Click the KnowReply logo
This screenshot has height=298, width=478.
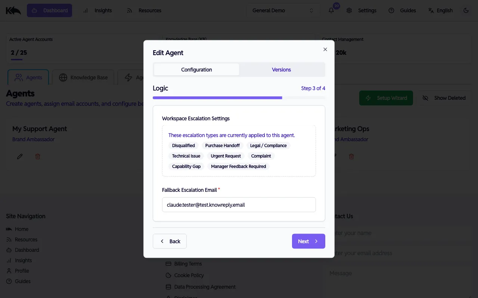tap(13, 10)
